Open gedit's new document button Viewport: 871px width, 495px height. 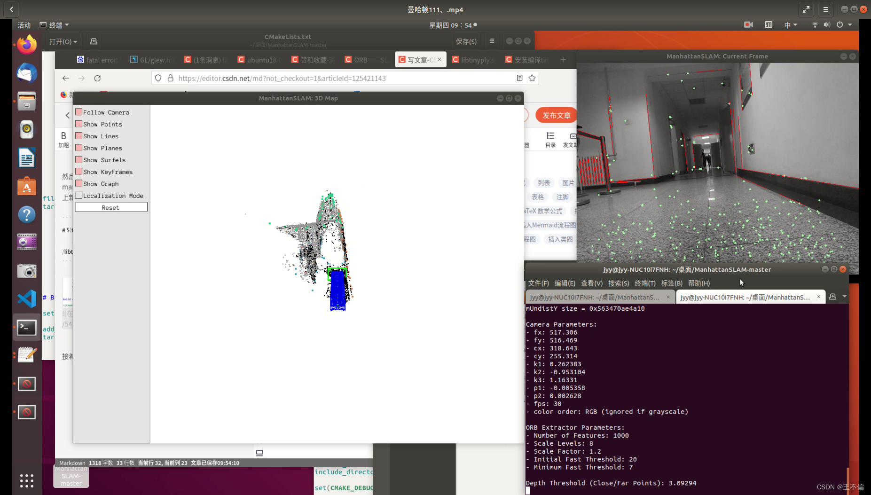point(94,41)
